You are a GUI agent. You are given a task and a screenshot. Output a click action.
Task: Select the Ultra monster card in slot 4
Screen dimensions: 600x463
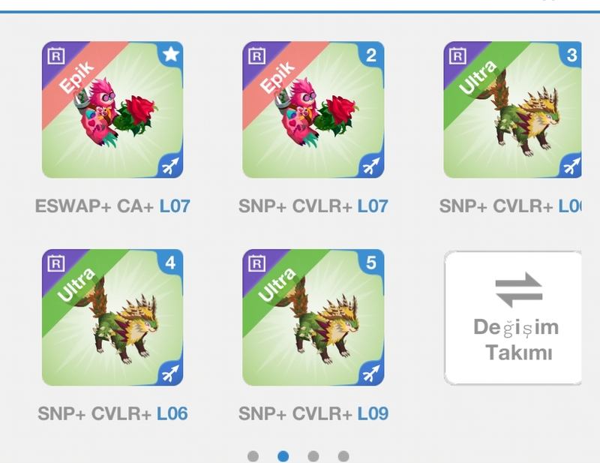point(112,317)
